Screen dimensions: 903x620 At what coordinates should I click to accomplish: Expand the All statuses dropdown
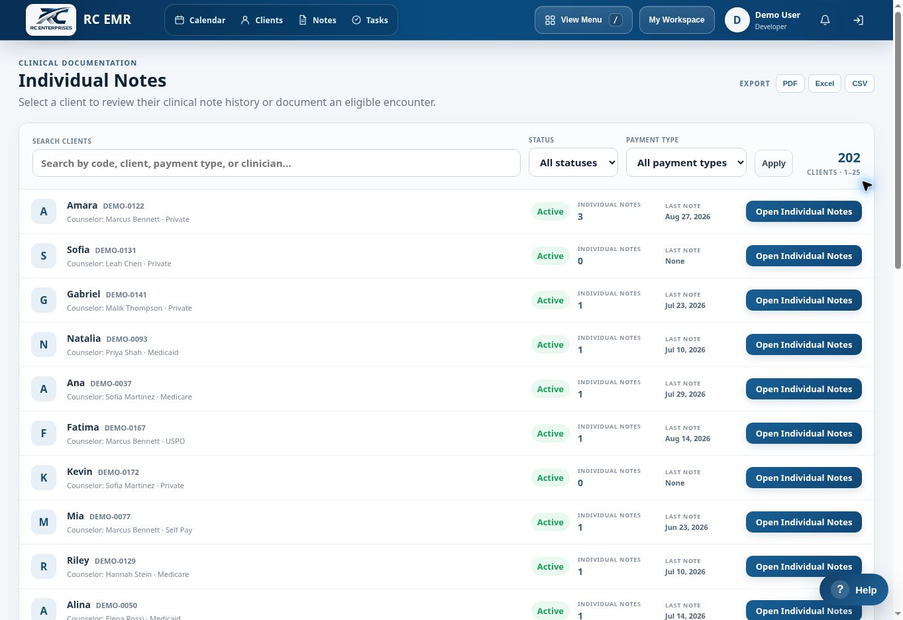tap(573, 162)
